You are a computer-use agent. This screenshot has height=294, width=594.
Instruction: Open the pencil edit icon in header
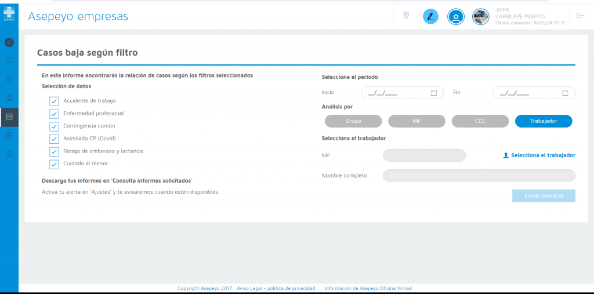coord(430,16)
